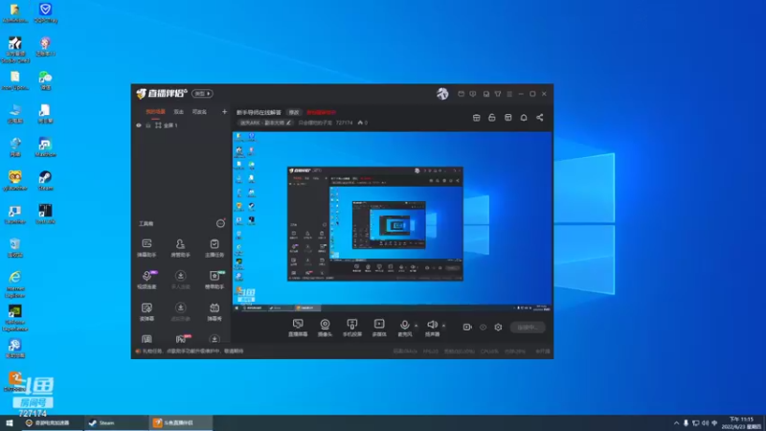Show hidden tray icons with the caret
Image resolution: width=766 pixels, height=431 pixels.
point(676,423)
